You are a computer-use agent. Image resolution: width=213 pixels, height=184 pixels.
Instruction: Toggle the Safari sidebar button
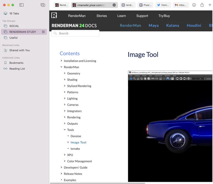22,5
